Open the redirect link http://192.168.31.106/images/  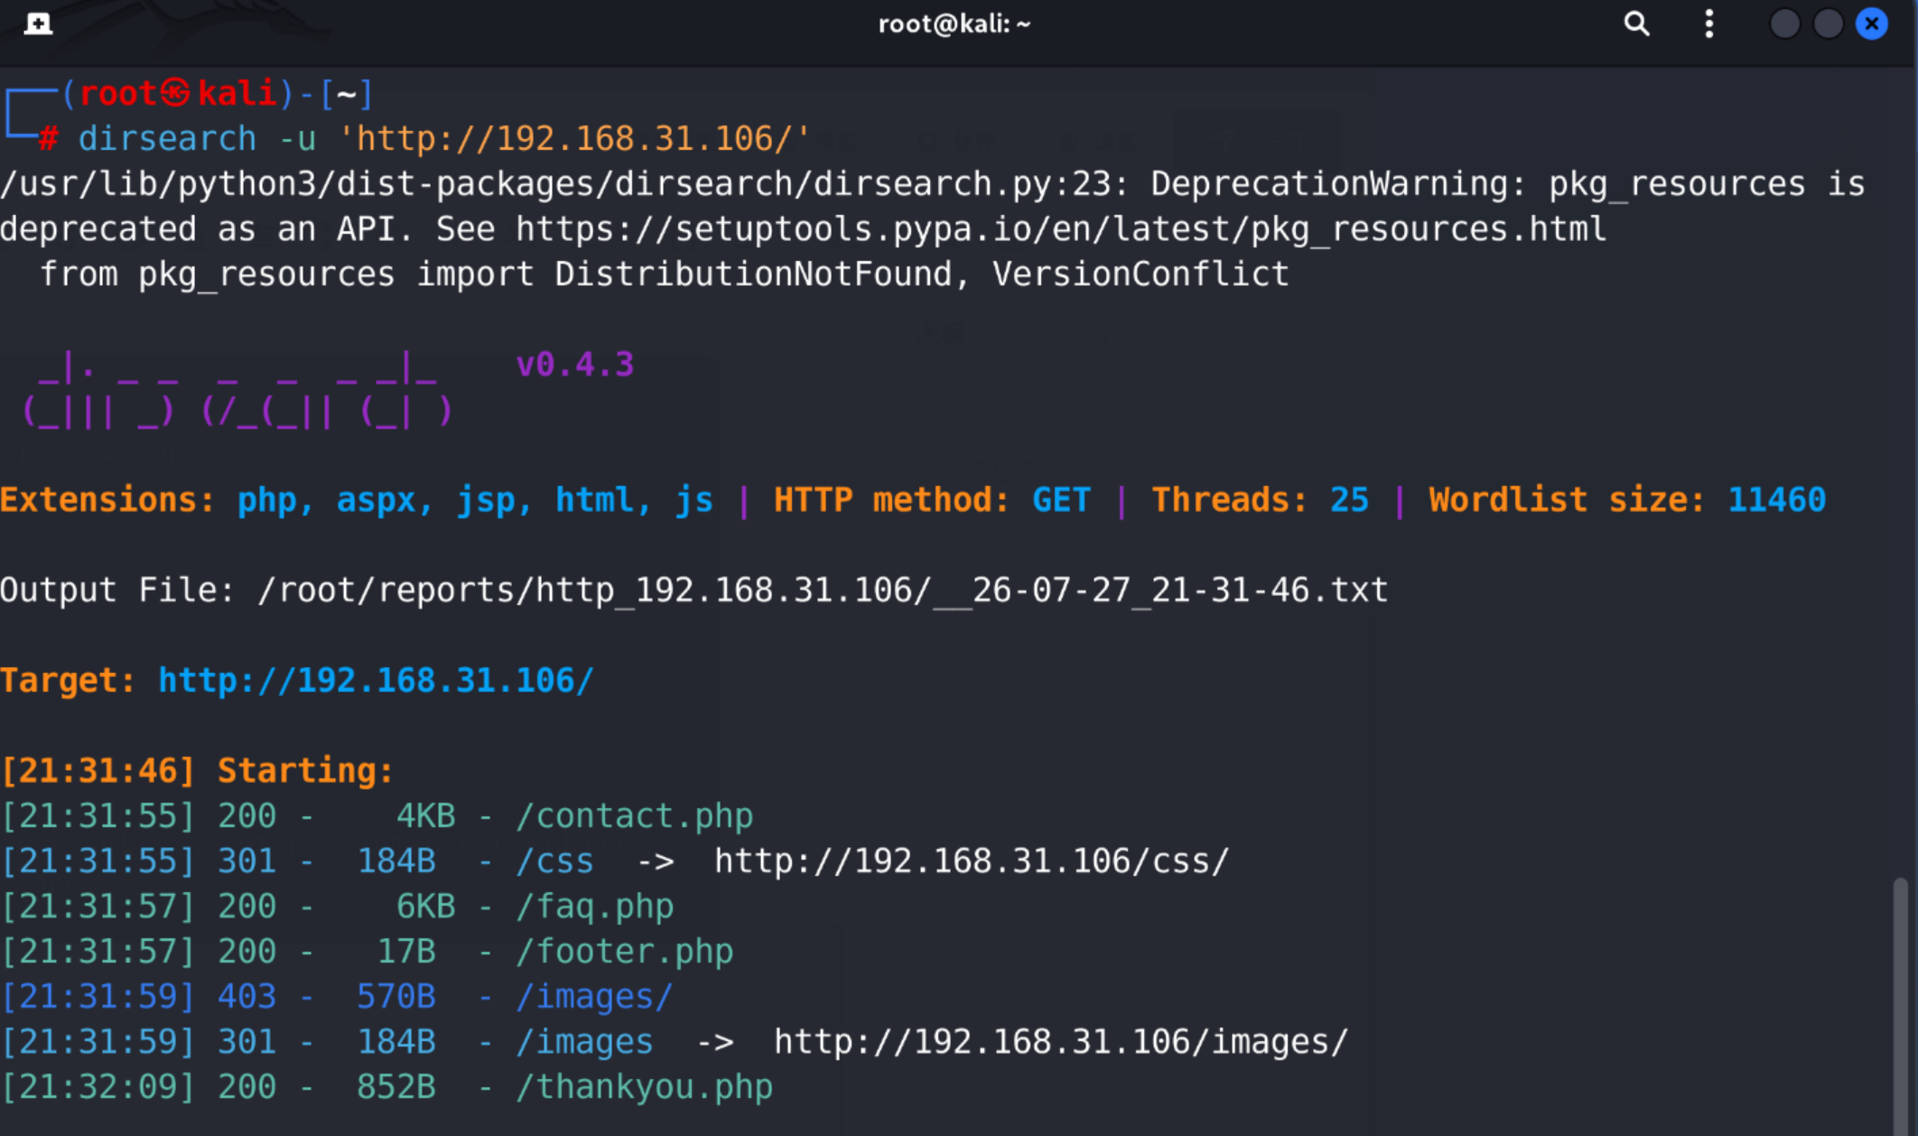1061,1042
